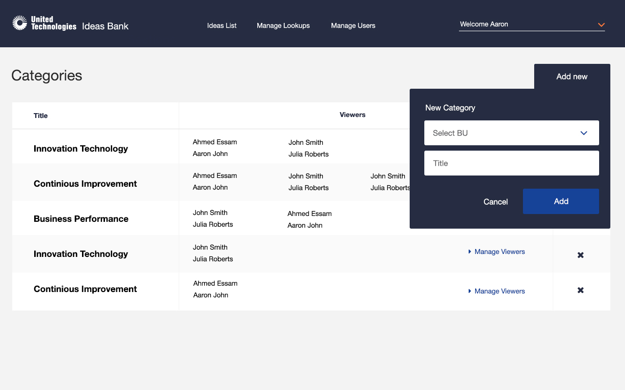Navigate to Manage Users

[353, 25]
